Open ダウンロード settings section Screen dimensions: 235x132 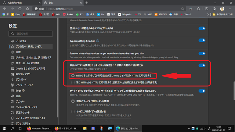point(30,80)
